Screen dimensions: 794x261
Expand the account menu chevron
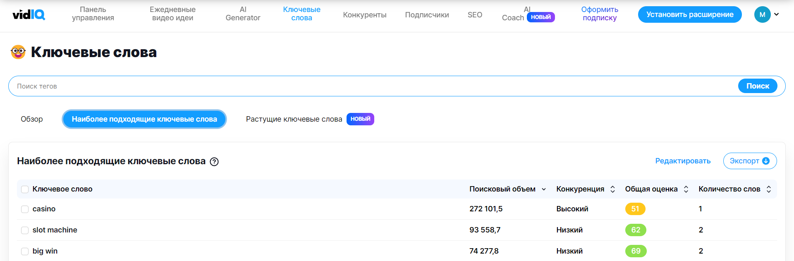pyautogui.click(x=777, y=14)
